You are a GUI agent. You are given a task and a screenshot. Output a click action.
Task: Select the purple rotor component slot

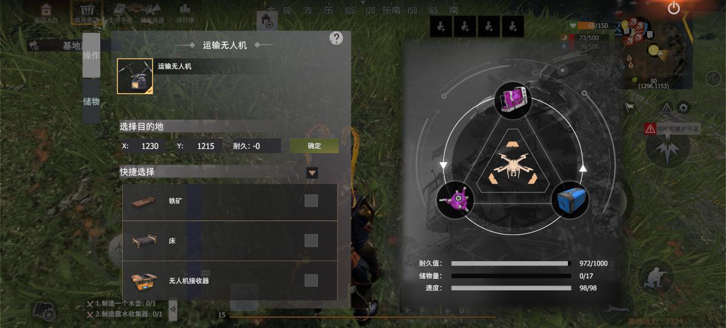coord(455,200)
